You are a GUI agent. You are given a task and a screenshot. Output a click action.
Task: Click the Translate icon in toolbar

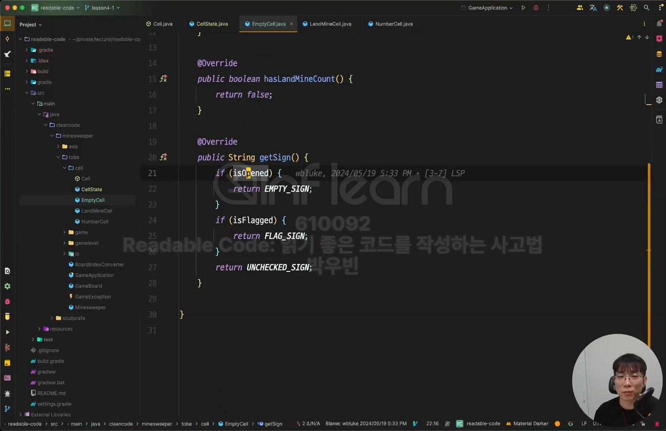[593, 8]
